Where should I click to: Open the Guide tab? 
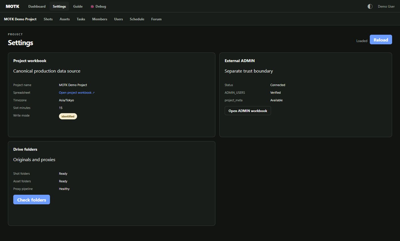point(78,6)
